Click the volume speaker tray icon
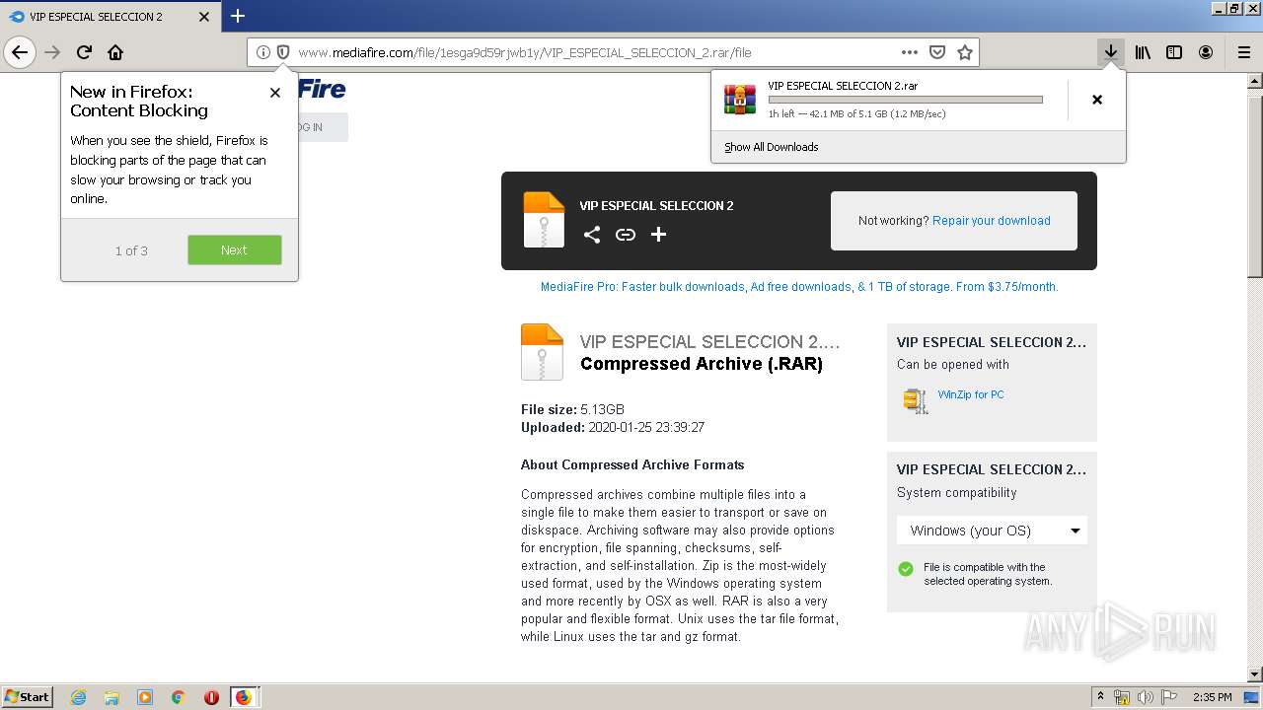The image size is (1263, 710). click(x=1145, y=697)
